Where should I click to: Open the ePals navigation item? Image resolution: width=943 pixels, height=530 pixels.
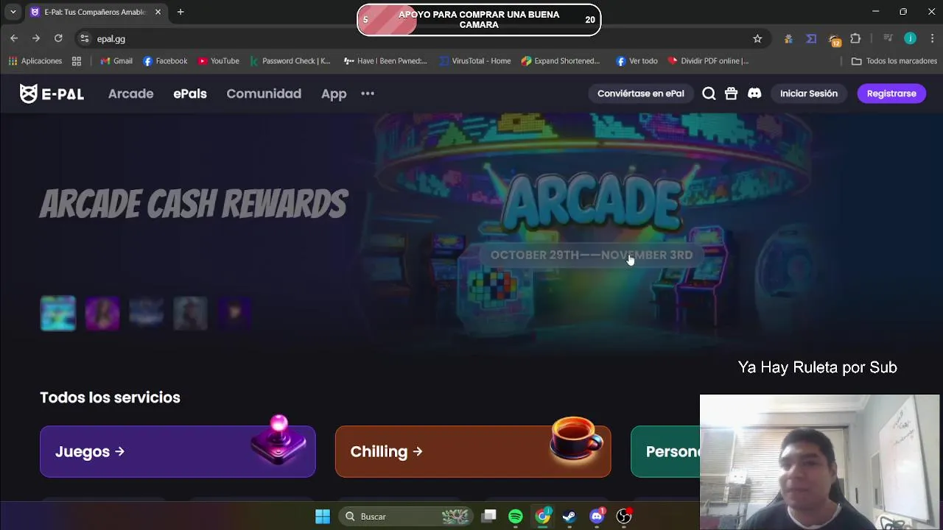[190, 93]
